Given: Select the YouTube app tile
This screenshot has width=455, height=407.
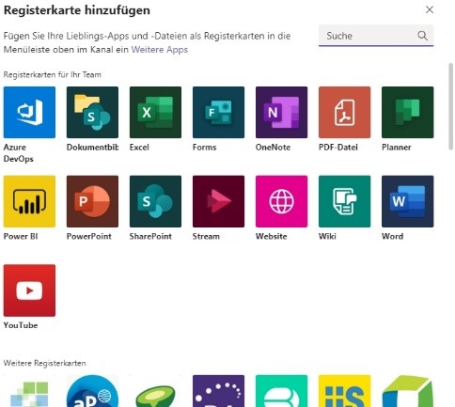Looking at the screenshot, I should tap(29, 290).
